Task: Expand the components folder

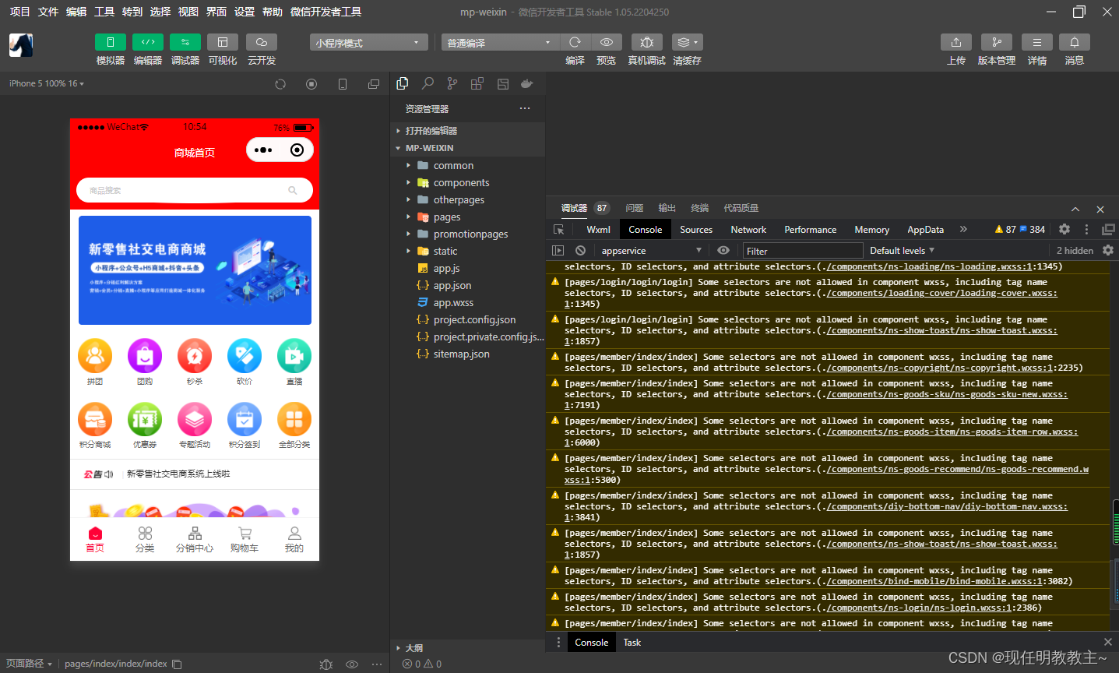Action: [467, 182]
